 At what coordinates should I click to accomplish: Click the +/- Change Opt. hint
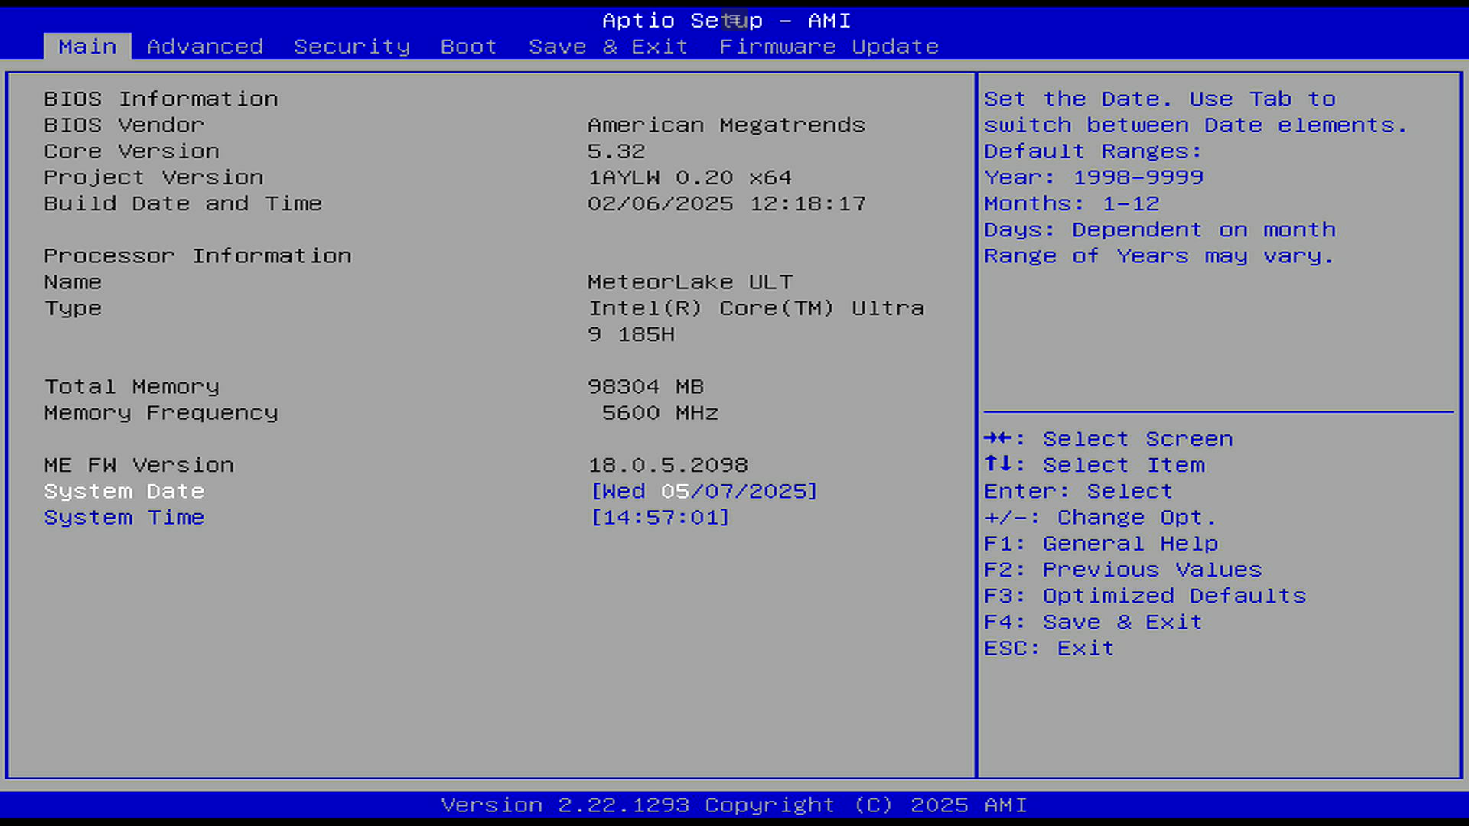(1099, 518)
